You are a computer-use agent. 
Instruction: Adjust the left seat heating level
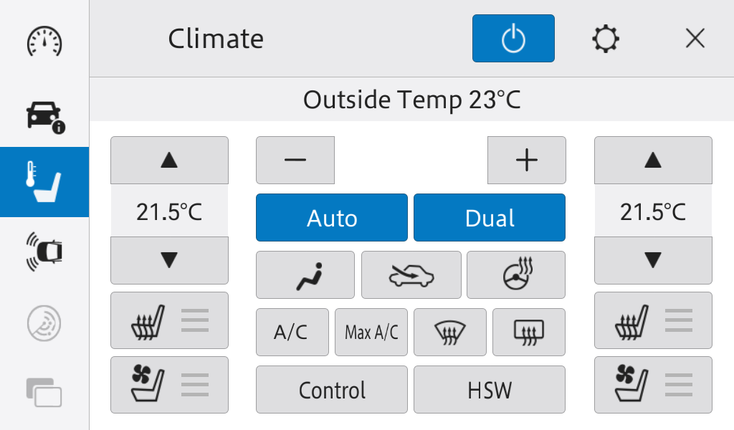pyautogui.click(x=169, y=320)
